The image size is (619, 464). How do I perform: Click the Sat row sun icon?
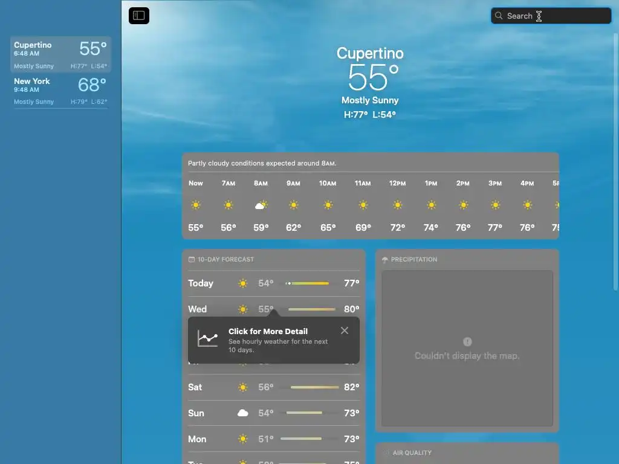pos(243,387)
